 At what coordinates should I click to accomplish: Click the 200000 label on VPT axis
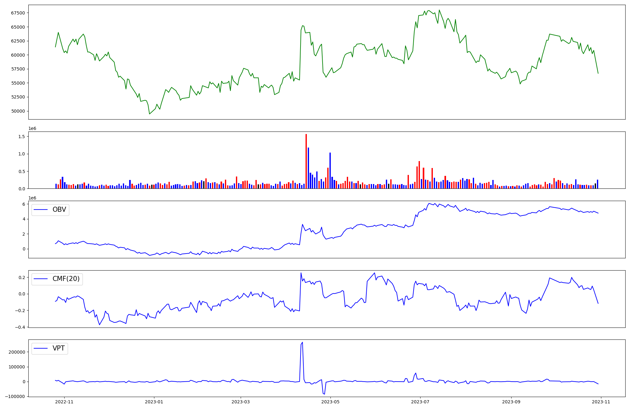click(x=17, y=352)
